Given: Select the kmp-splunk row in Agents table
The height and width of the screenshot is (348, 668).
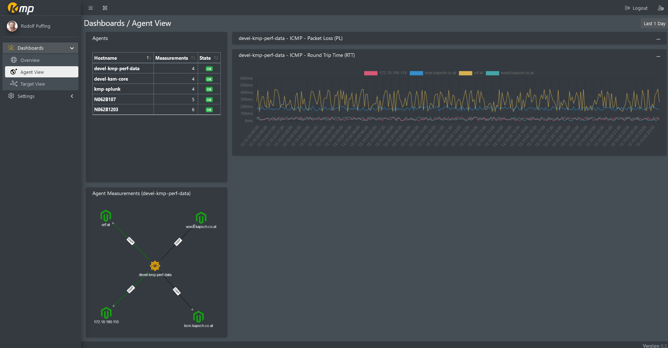Looking at the screenshot, I should click(x=107, y=89).
